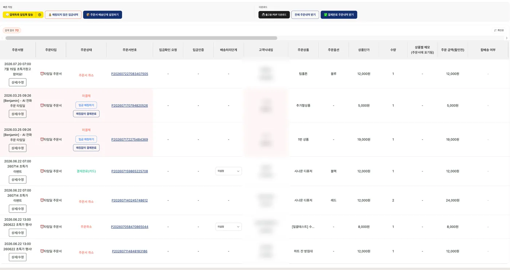Open order link P202607114848183186
Screen dimensions: 510x270
click(130, 251)
